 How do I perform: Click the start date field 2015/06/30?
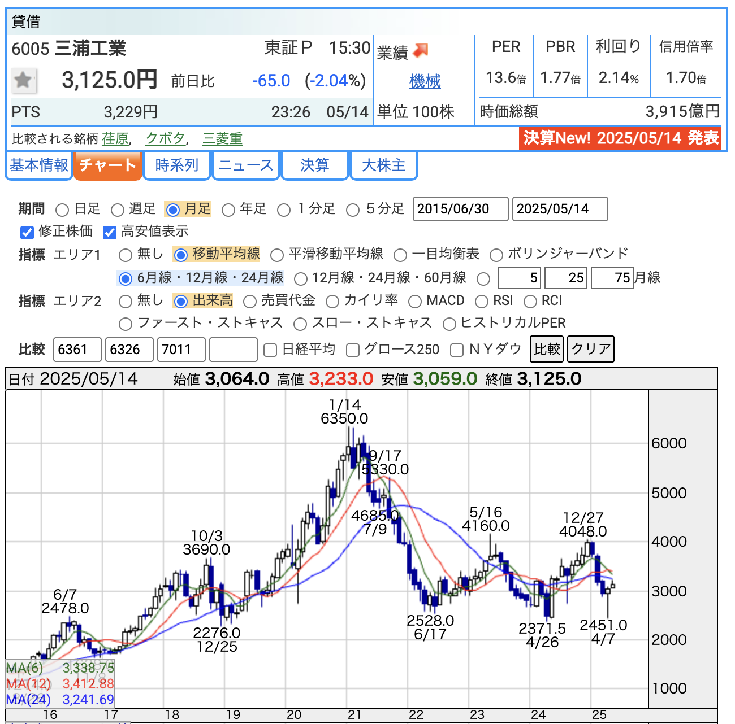(460, 209)
